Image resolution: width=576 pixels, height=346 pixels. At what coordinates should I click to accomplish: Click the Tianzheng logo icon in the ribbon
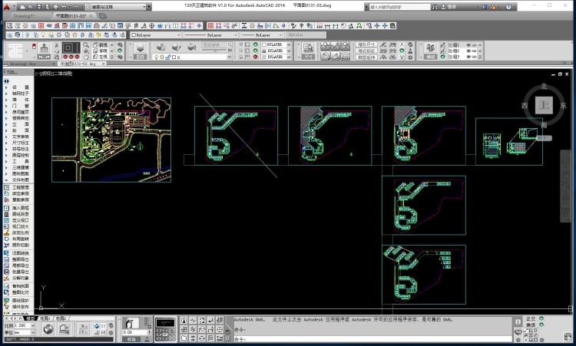[15, 51]
